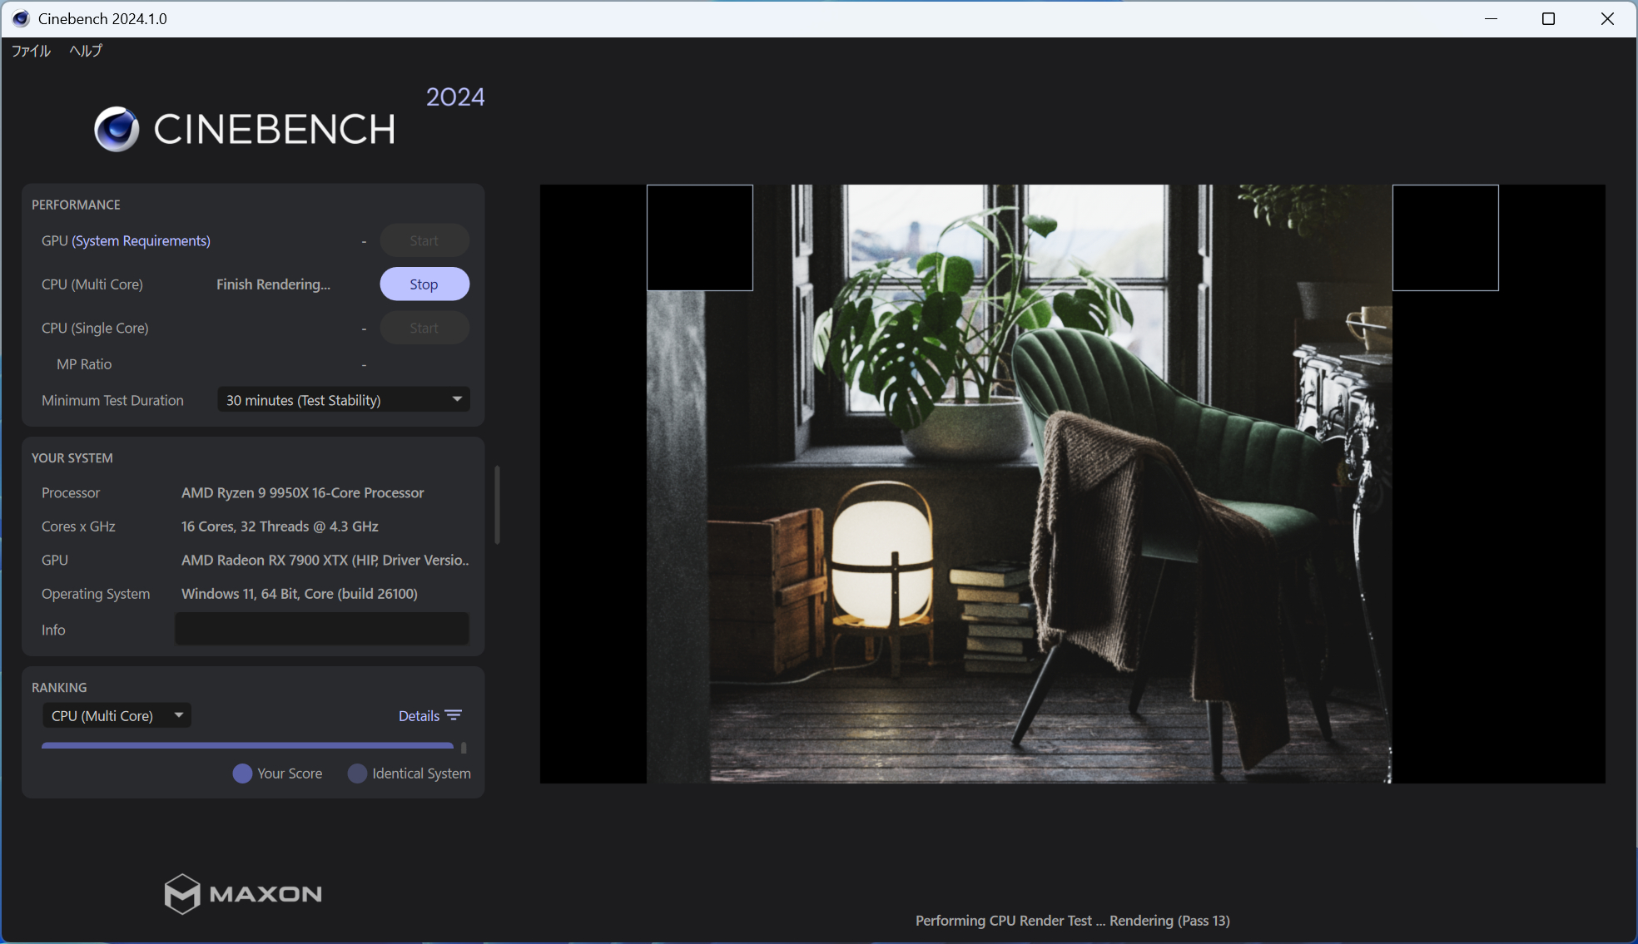The width and height of the screenshot is (1638, 944).
Task: Click the Identical System legend circle
Action: click(x=357, y=773)
